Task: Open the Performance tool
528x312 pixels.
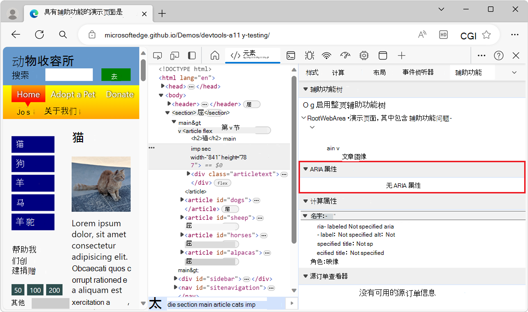Action: [x=345, y=55]
